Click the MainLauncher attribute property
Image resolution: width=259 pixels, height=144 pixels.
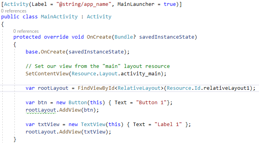[x=136, y=4]
